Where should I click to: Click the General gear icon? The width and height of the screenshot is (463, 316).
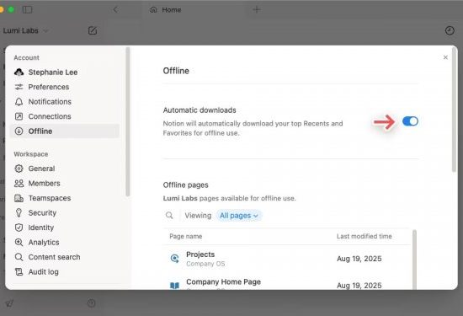pos(19,169)
